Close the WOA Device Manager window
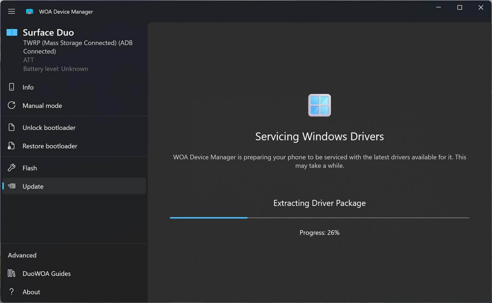The image size is (492, 303). point(481,7)
